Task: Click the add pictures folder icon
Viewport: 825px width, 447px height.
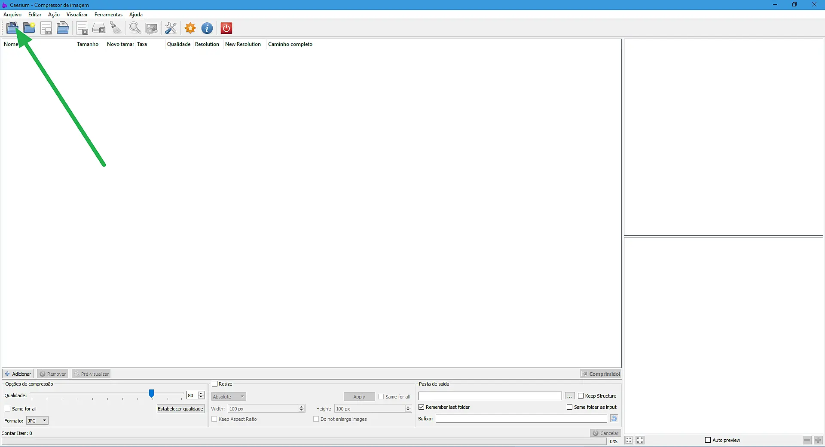Action: point(12,28)
